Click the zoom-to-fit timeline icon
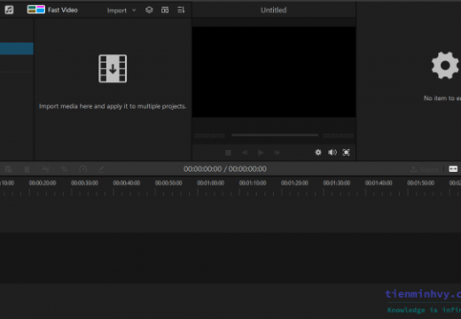The image size is (461, 319). (x=453, y=169)
